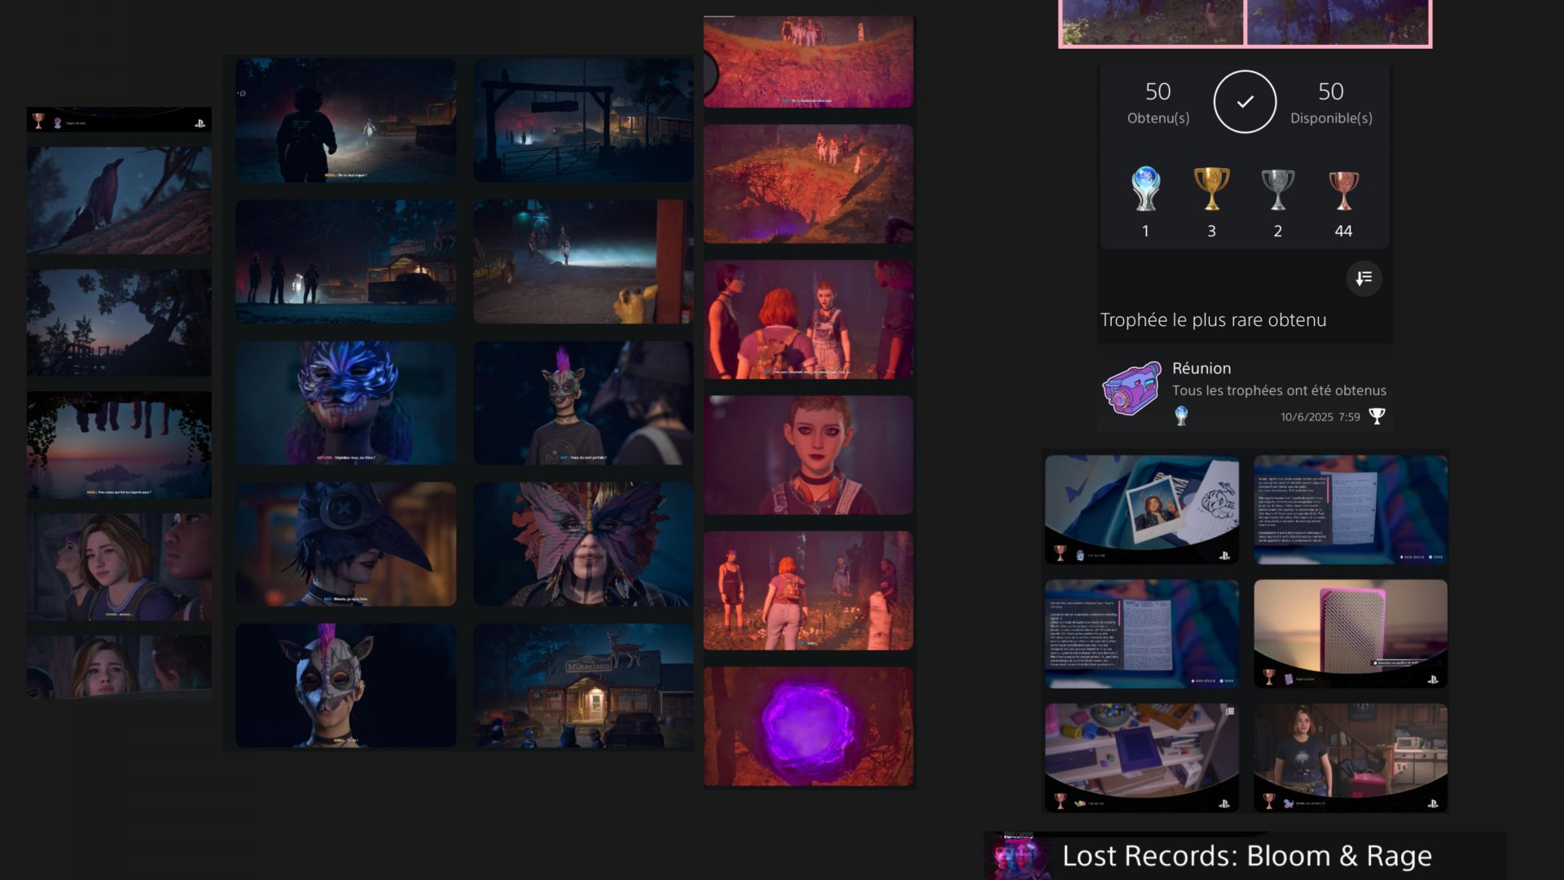
Task: Open the Lost Records: Bloom & Rage title
Action: tap(1247, 856)
